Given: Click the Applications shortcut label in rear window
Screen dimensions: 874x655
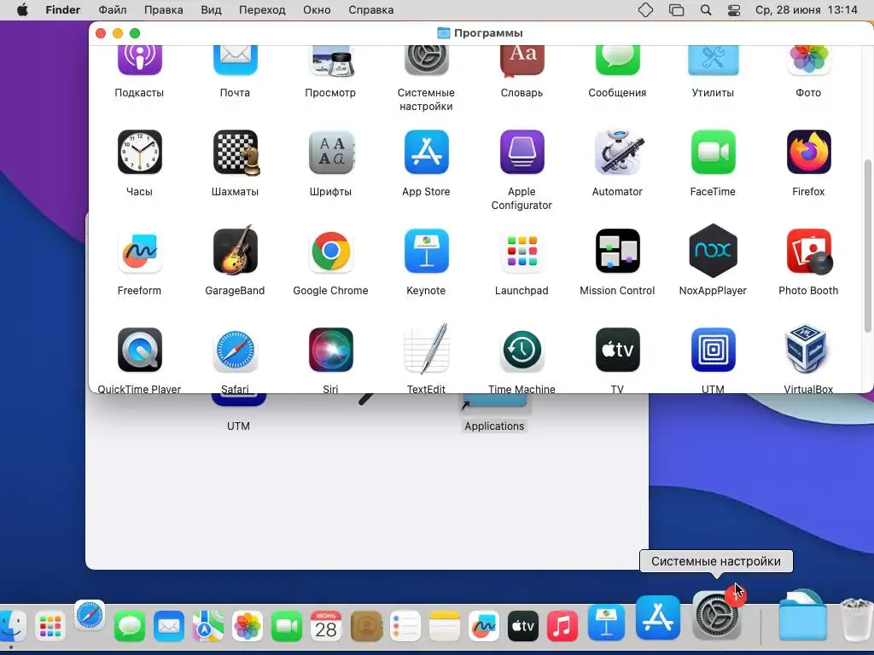Looking at the screenshot, I should click(494, 426).
